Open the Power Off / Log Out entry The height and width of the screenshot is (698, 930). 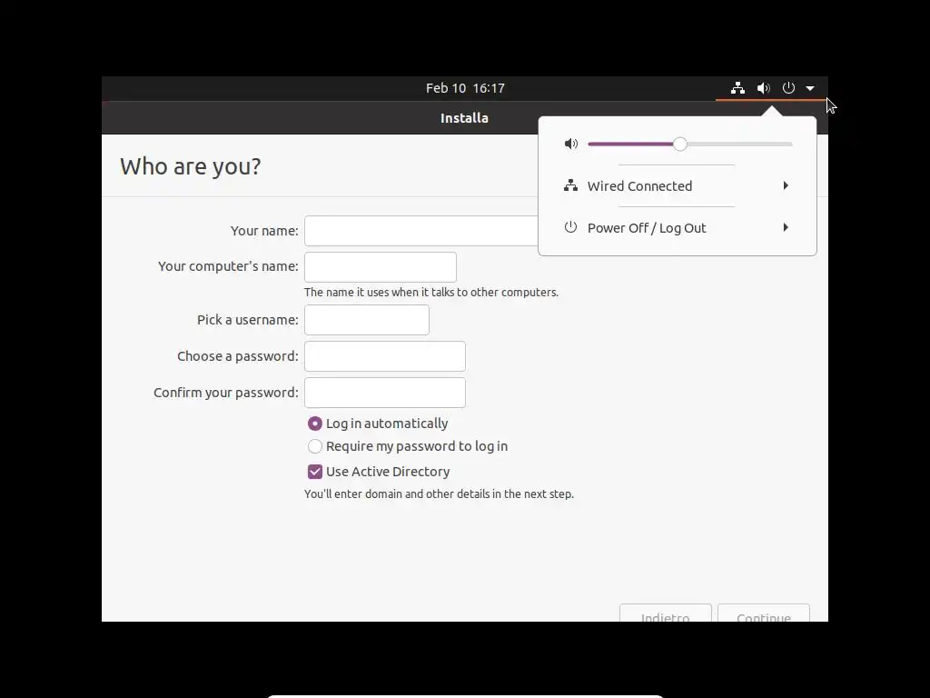tap(678, 228)
